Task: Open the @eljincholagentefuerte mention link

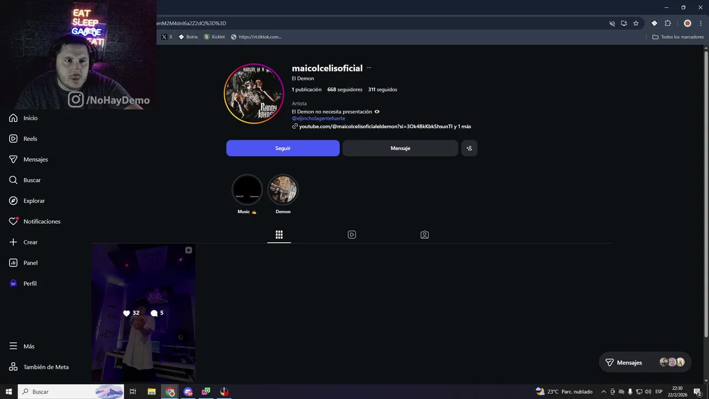Action: point(318,119)
